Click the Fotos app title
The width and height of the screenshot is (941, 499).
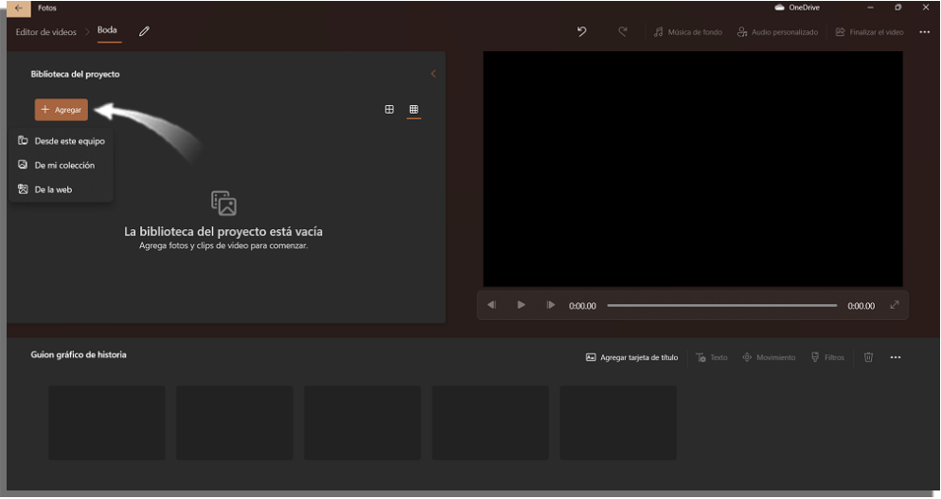click(46, 9)
